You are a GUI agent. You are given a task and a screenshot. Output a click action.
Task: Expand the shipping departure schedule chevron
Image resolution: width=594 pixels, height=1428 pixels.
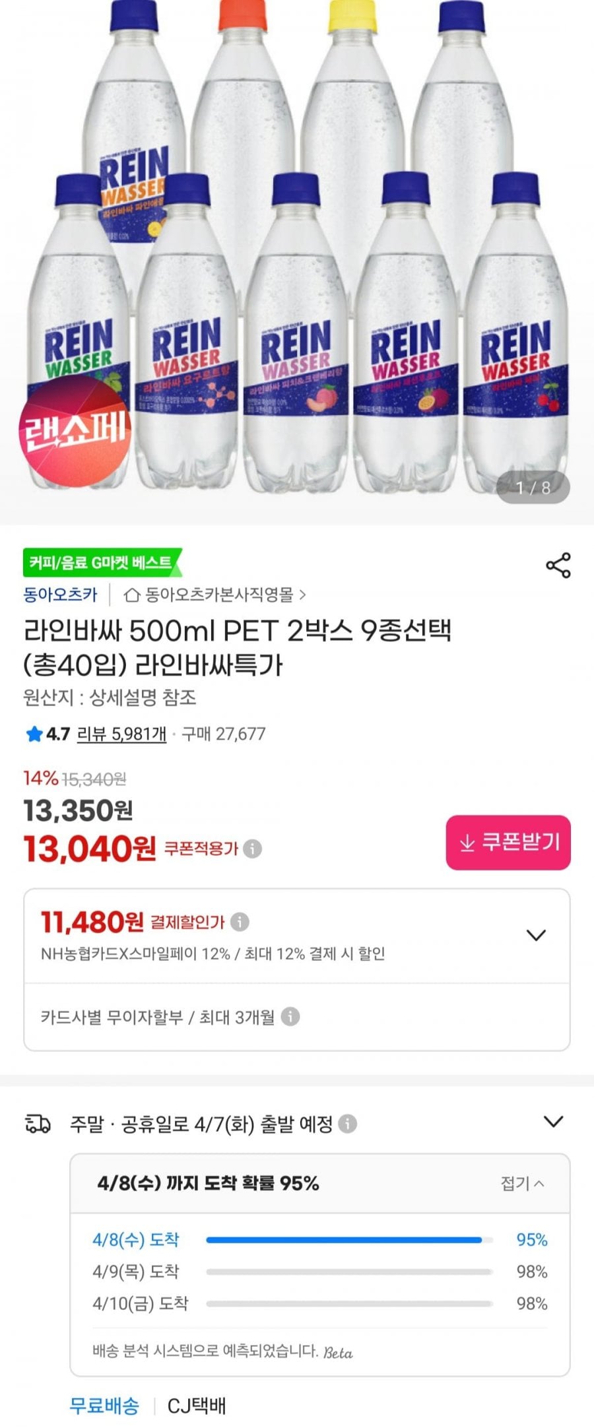(552, 1122)
